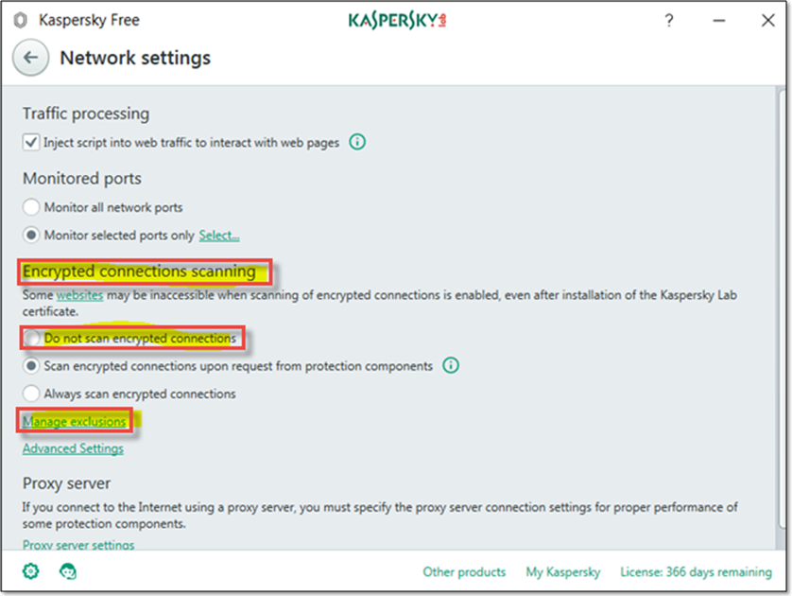
Task: Open support via the headset face icon
Action: coord(68,571)
